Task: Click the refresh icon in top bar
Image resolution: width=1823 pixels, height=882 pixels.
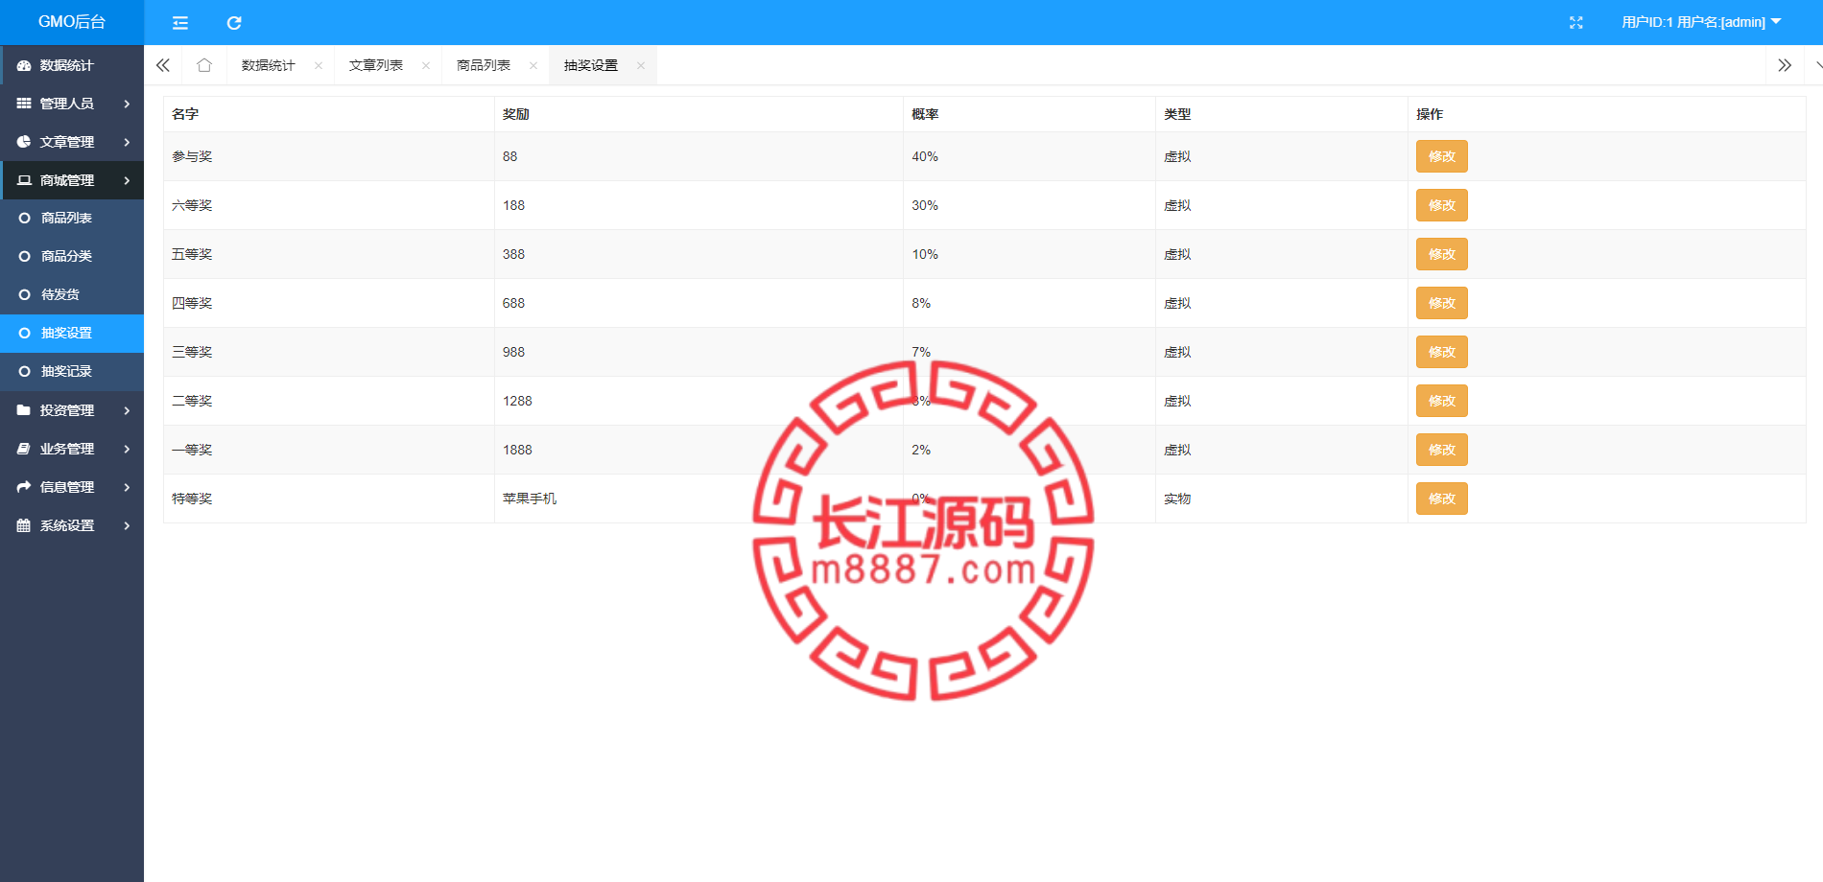Action: pos(234,22)
